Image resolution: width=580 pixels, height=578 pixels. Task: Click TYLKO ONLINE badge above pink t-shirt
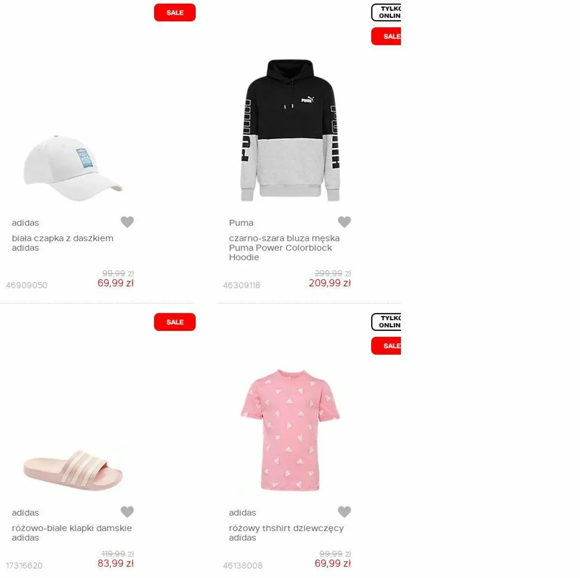pos(386,322)
